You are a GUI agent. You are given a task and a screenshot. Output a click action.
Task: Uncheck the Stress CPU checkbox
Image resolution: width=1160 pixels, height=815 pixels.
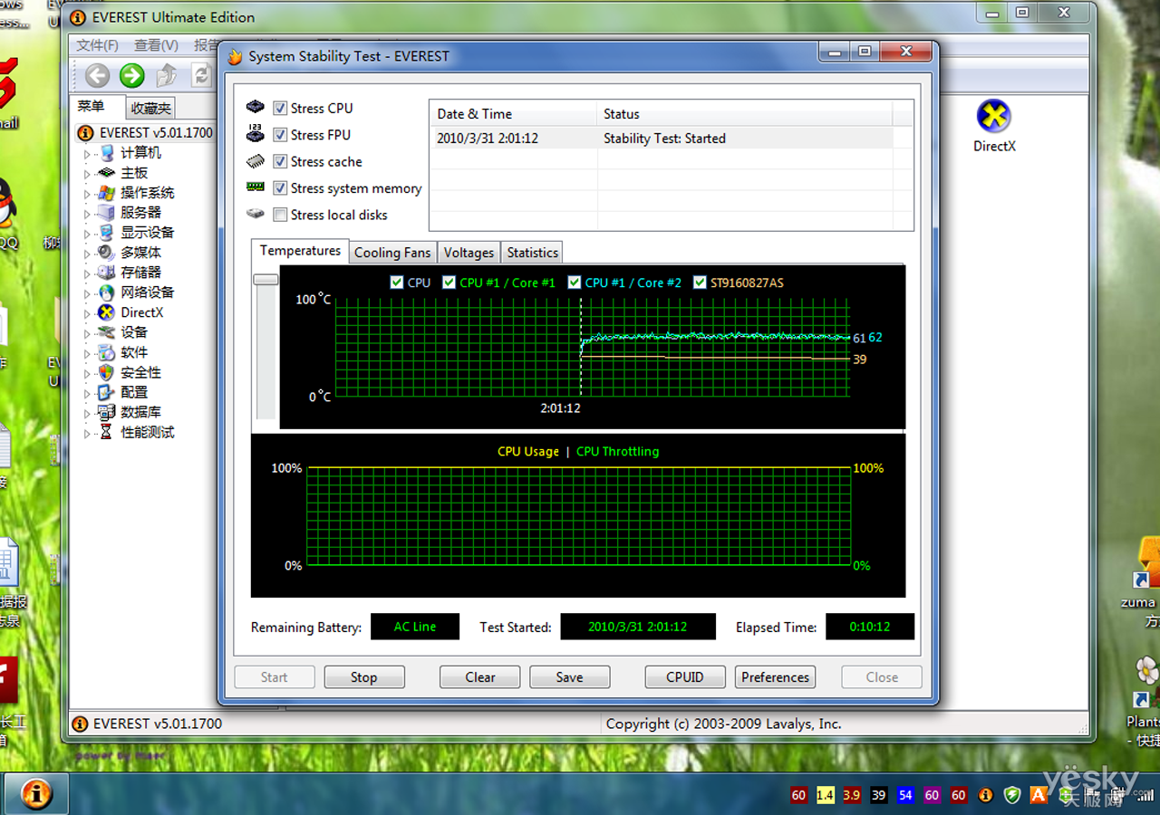click(x=281, y=109)
